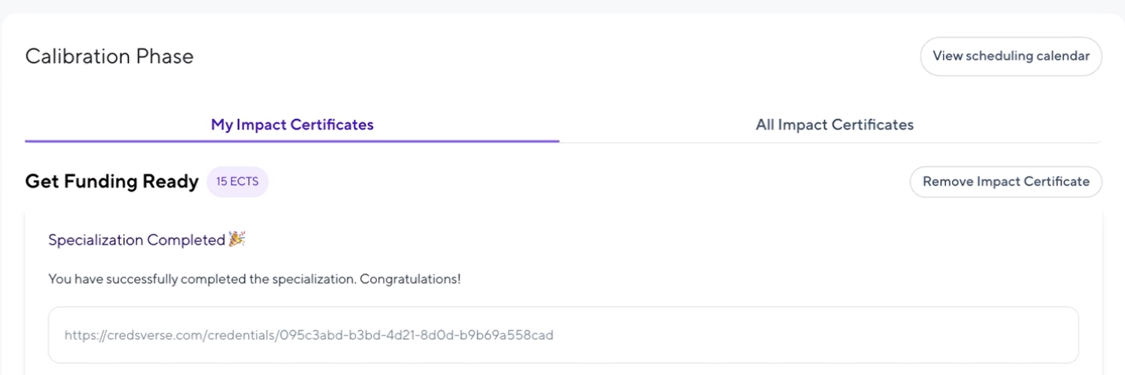Click the ECTS credits pill beside Get Funding Ready

click(237, 181)
